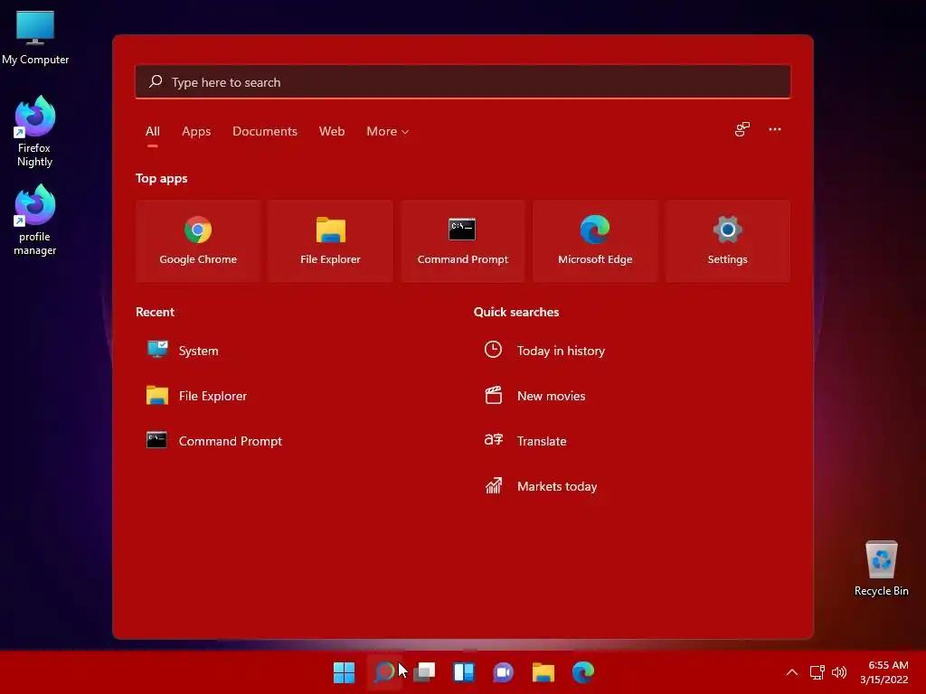Viewport: 926px width, 694px height.
Task: Open Widgets panel on taskbar
Action: coord(464,672)
